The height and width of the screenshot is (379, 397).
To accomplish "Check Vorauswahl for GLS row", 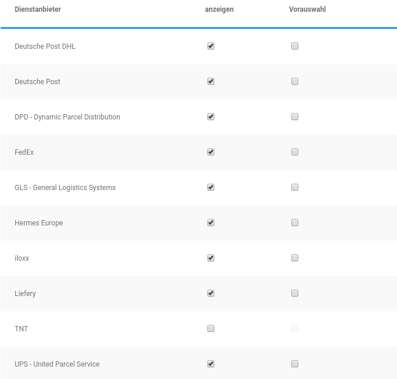I will click(295, 187).
